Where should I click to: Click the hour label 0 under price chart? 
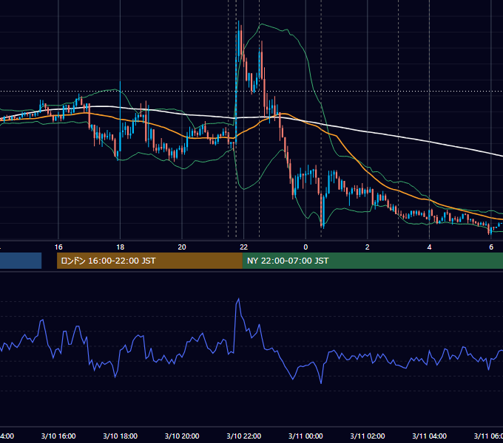305,247
